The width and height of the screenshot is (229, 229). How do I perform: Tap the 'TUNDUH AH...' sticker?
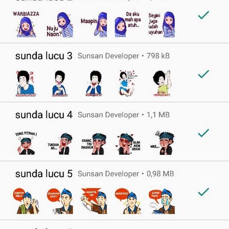pyautogui.click(x=60, y=144)
